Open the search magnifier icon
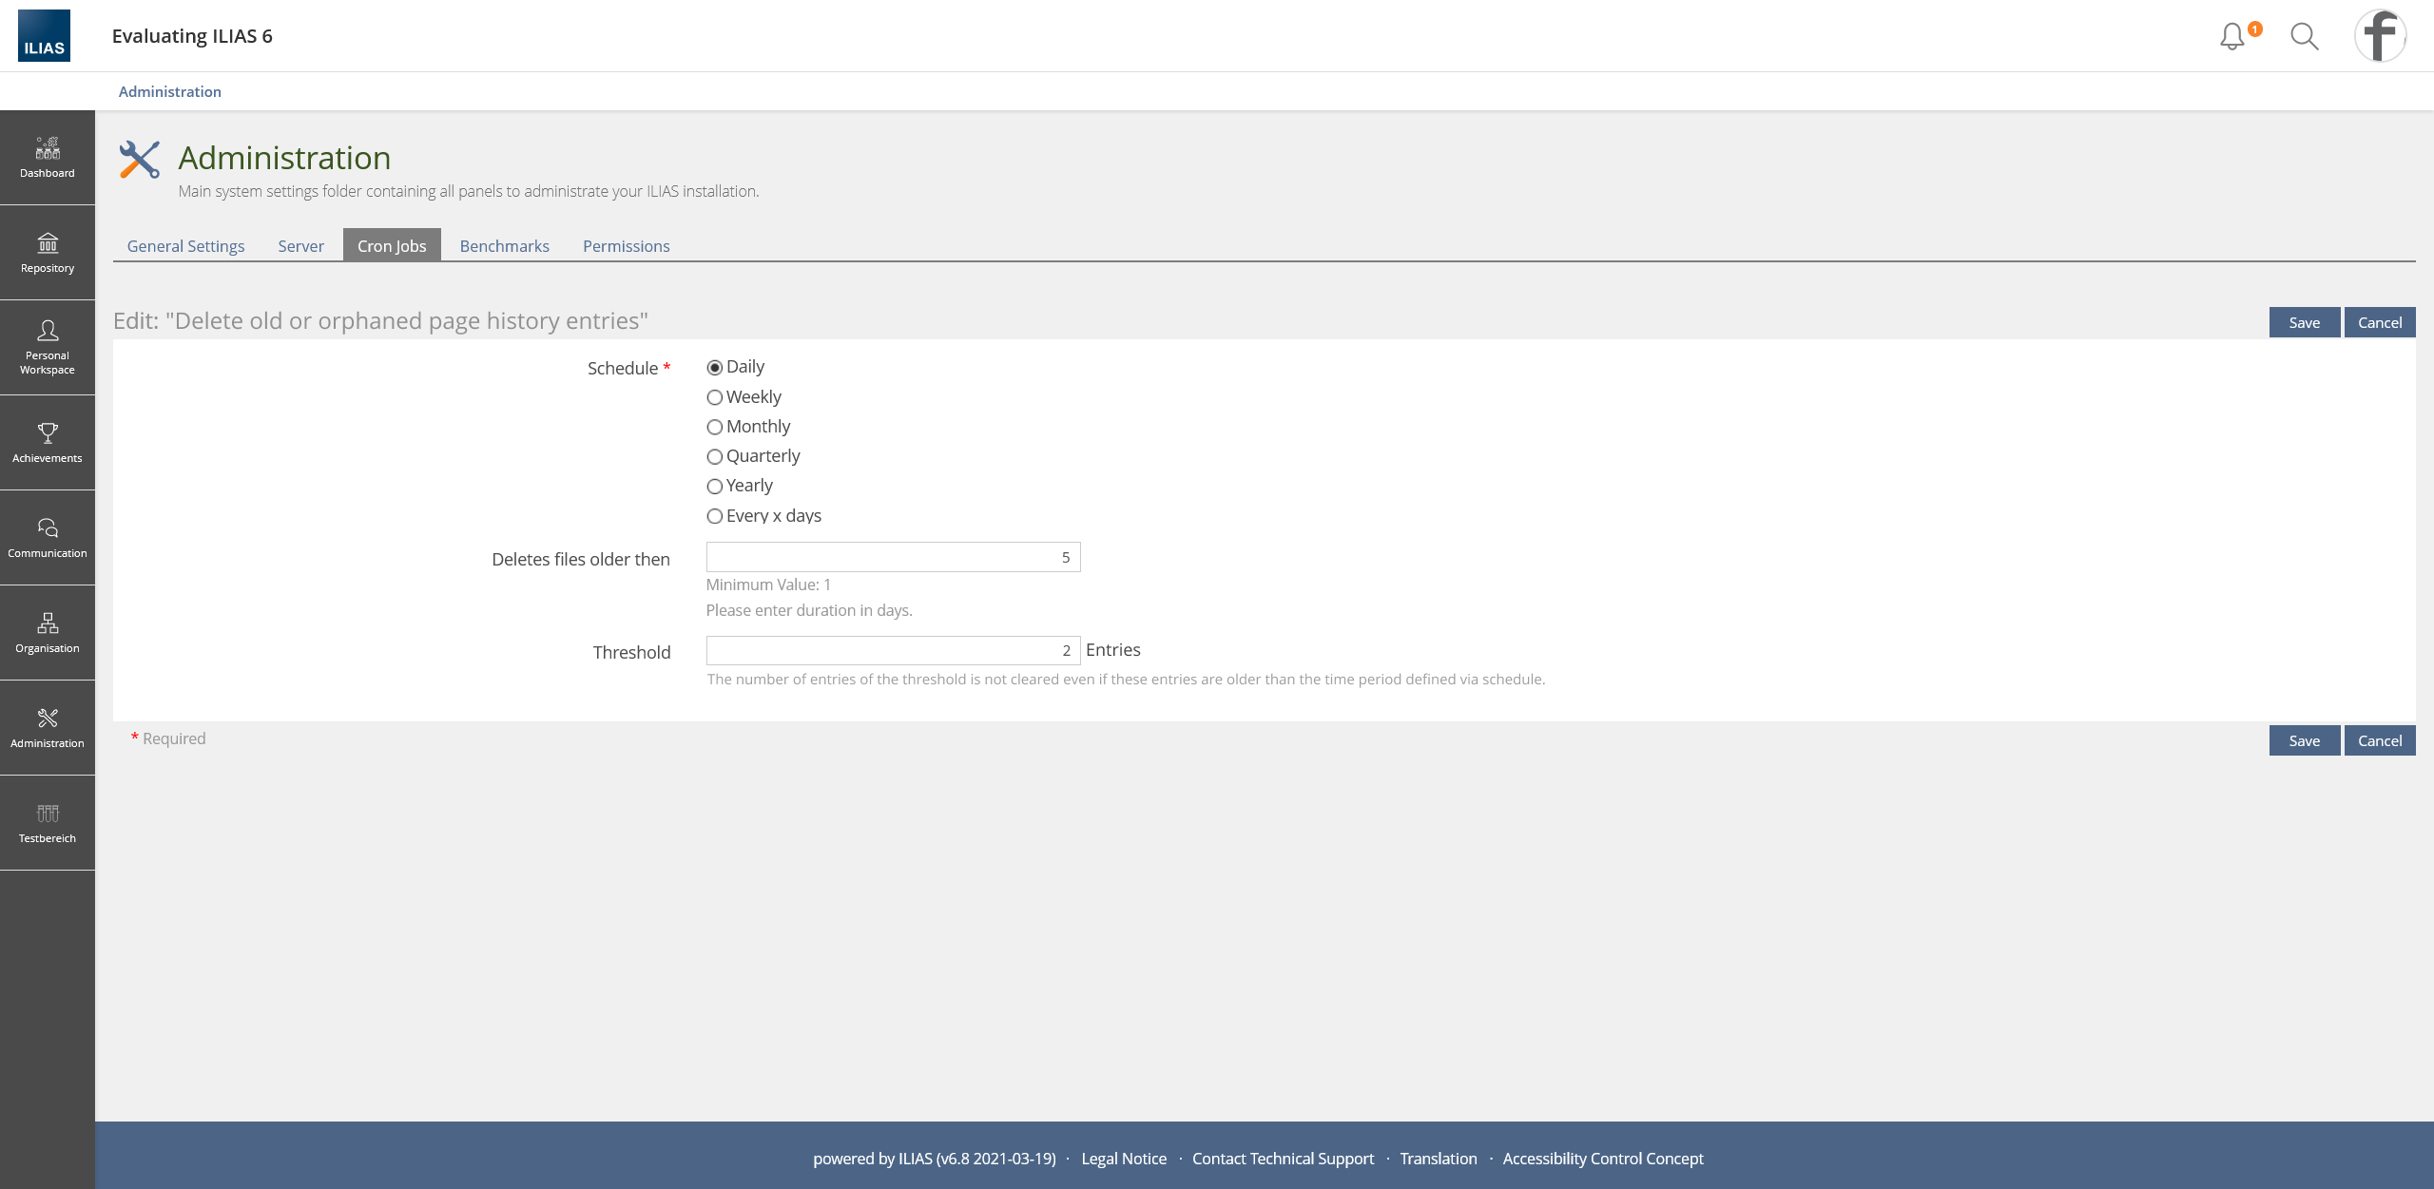Viewport: 2434px width, 1189px height. coord(2304,36)
